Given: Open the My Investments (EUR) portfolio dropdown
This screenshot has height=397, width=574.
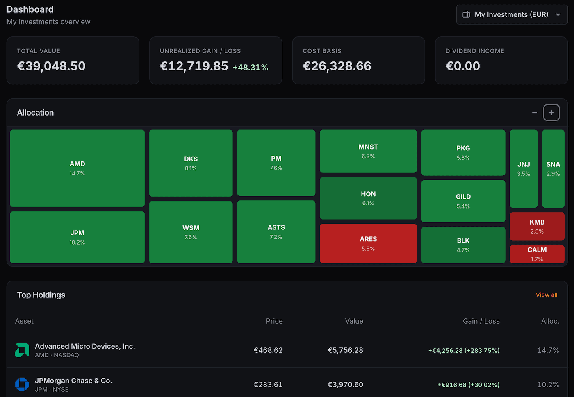Looking at the screenshot, I should point(512,14).
